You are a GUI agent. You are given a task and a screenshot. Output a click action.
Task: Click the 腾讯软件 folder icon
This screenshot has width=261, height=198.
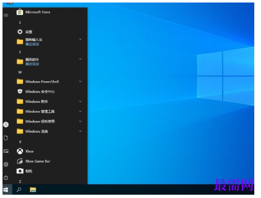click(x=20, y=62)
